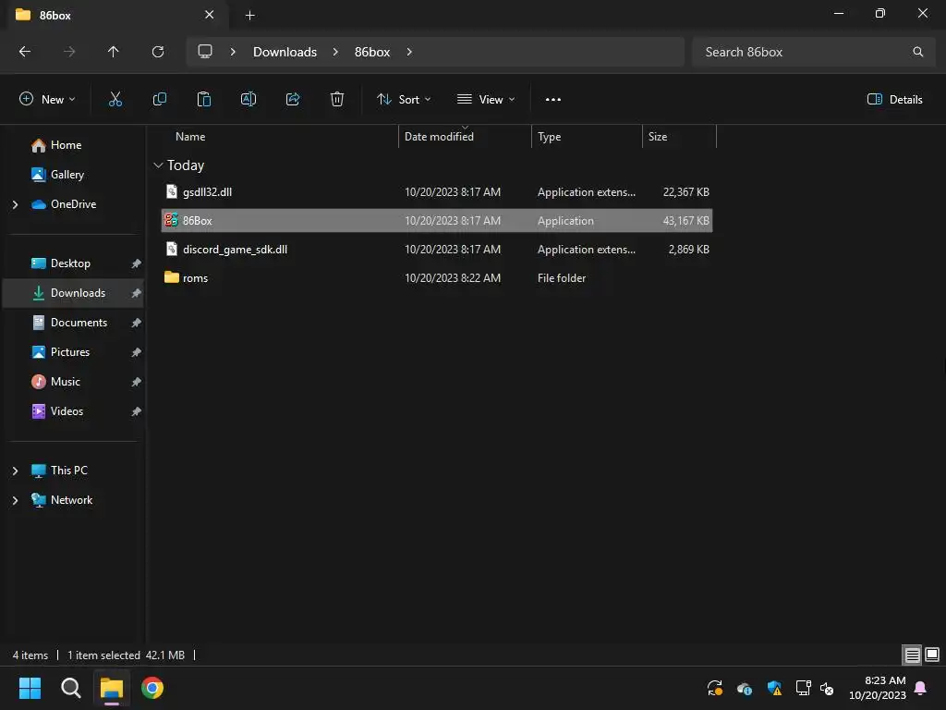
Task: Click the Cut scissors icon
Action: pyautogui.click(x=115, y=100)
